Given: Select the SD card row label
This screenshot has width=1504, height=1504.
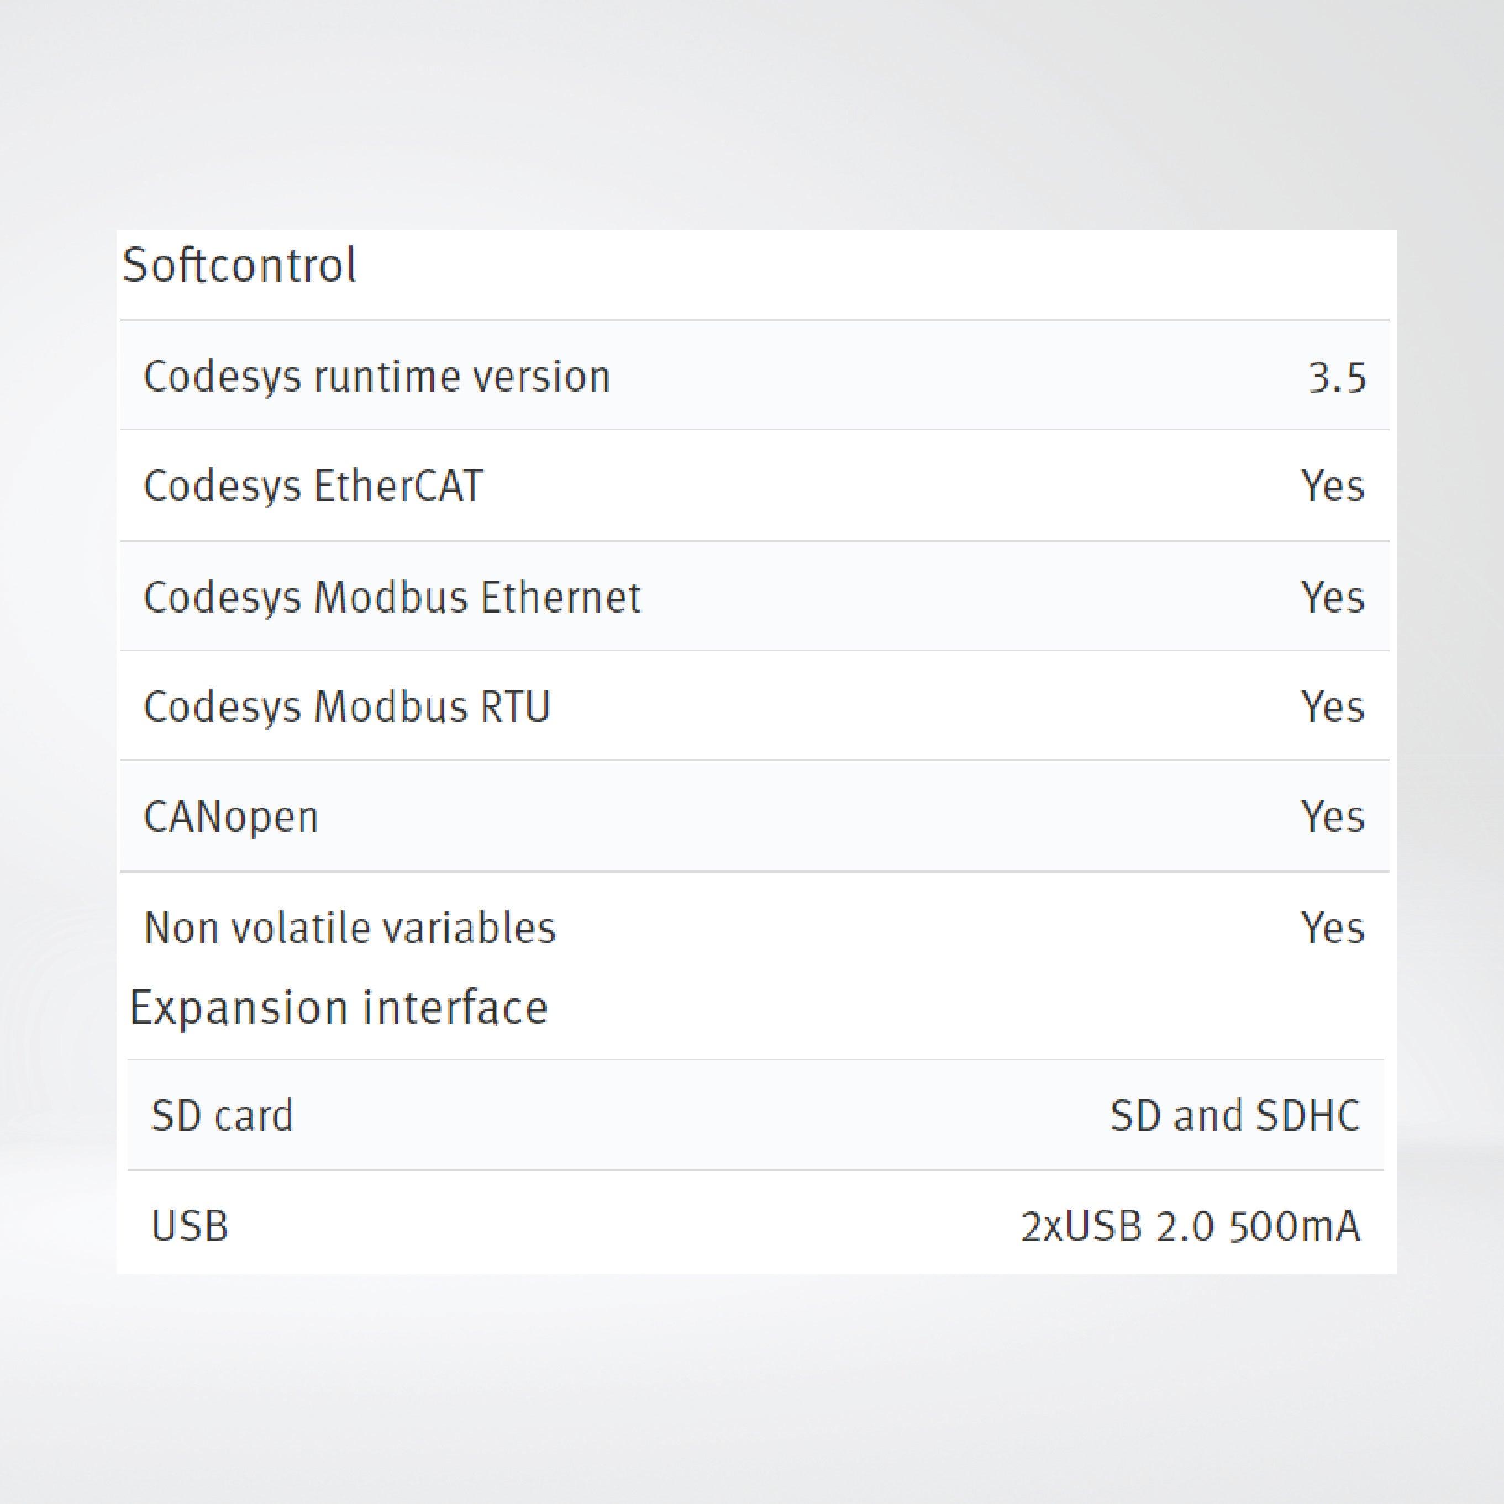Looking at the screenshot, I should click(x=222, y=1116).
